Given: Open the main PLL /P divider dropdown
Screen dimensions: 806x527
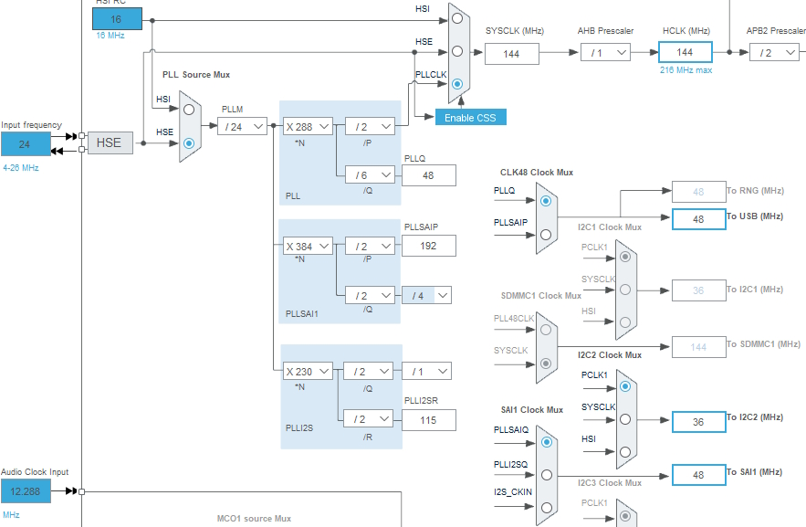Looking at the screenshot, I should coord(370,126).
